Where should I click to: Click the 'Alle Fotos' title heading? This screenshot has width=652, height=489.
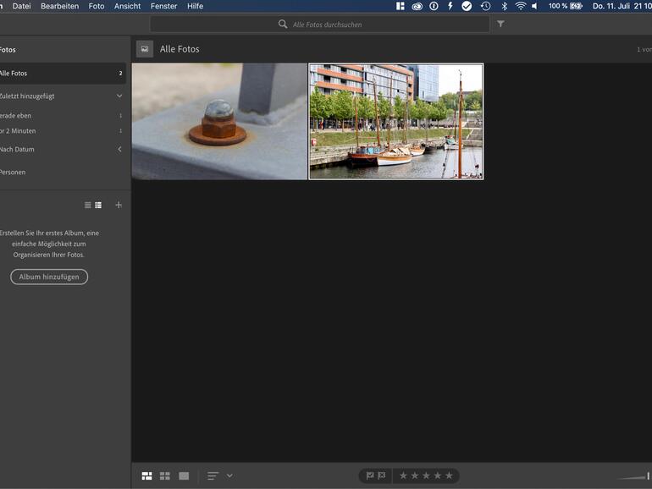[x=180, y=49]
